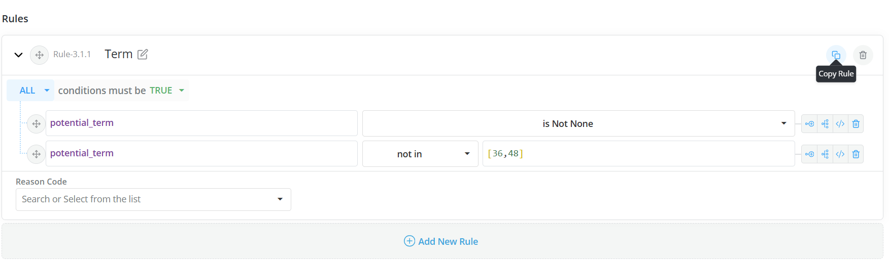
Task: Edit the Term rule name pencil icon
Action: pyautogui.click(x=143, y=54)
